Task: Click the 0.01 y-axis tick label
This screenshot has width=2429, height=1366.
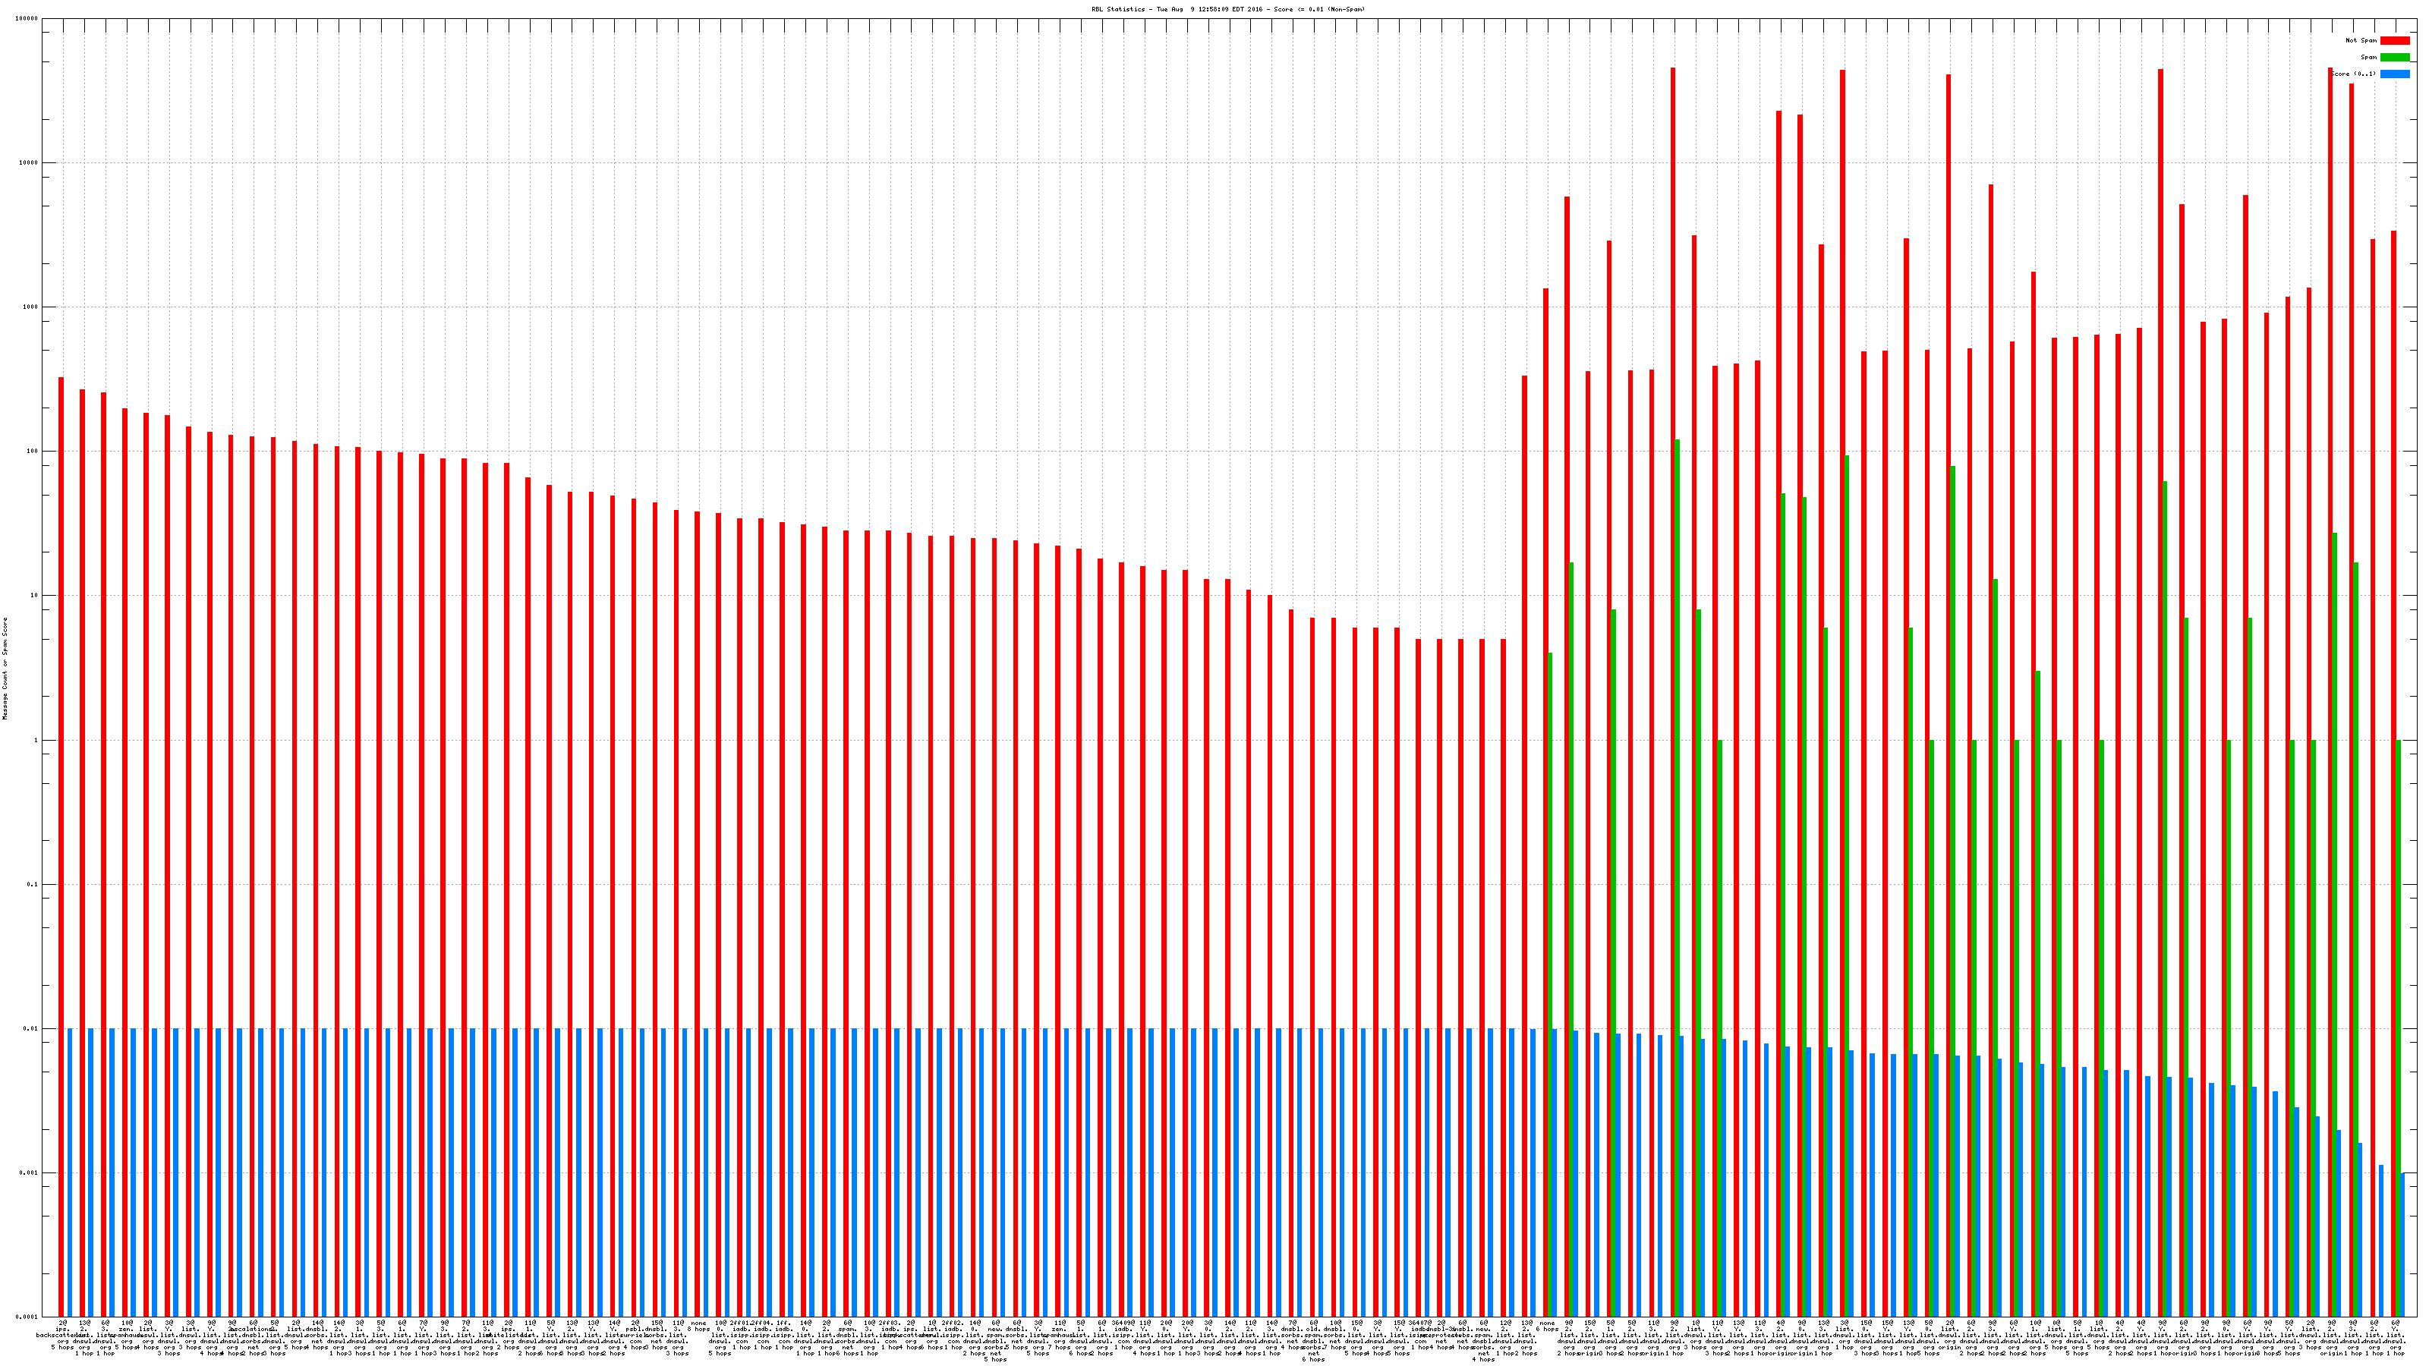Action: point(30,1028)
